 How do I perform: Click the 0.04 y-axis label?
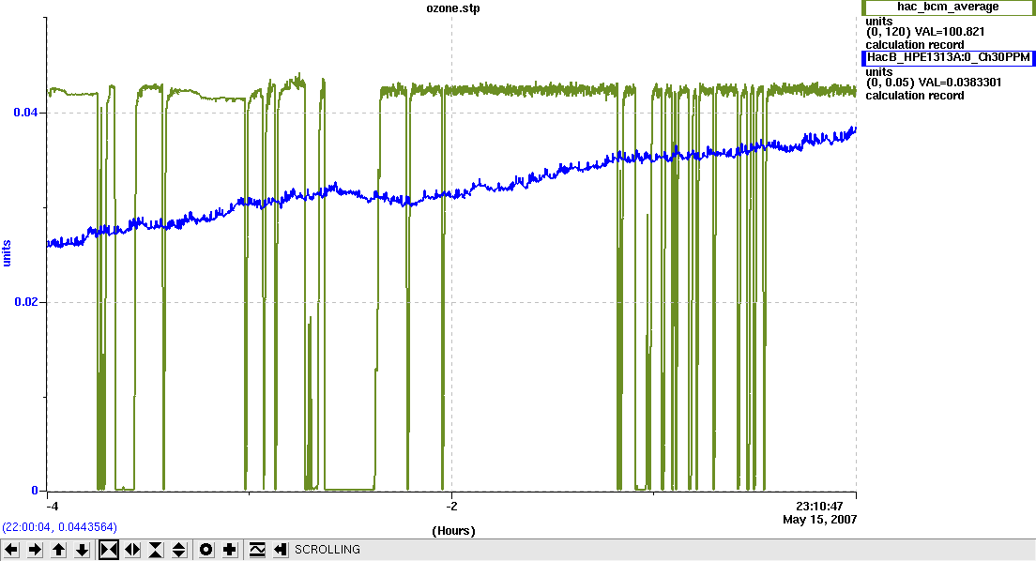(25, 113)
